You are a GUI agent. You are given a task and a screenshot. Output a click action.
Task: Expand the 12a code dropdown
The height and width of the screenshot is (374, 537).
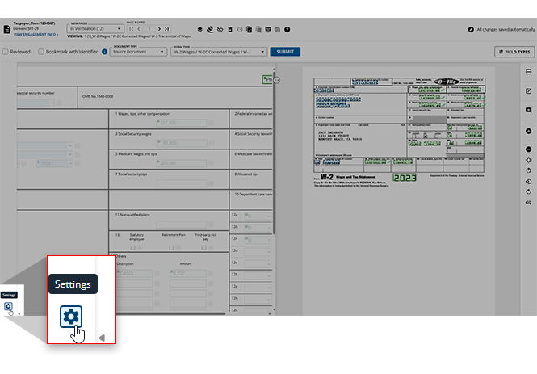[258, 216]
